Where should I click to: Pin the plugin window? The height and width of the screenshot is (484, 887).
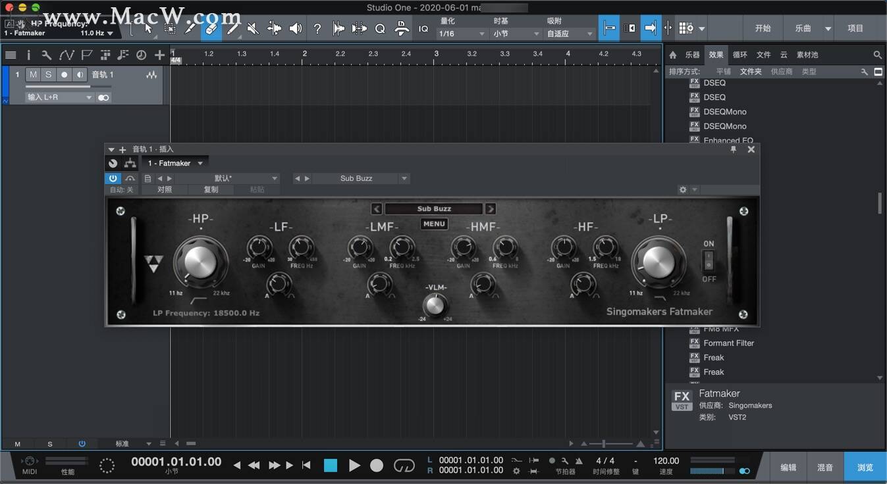[734, 149]
